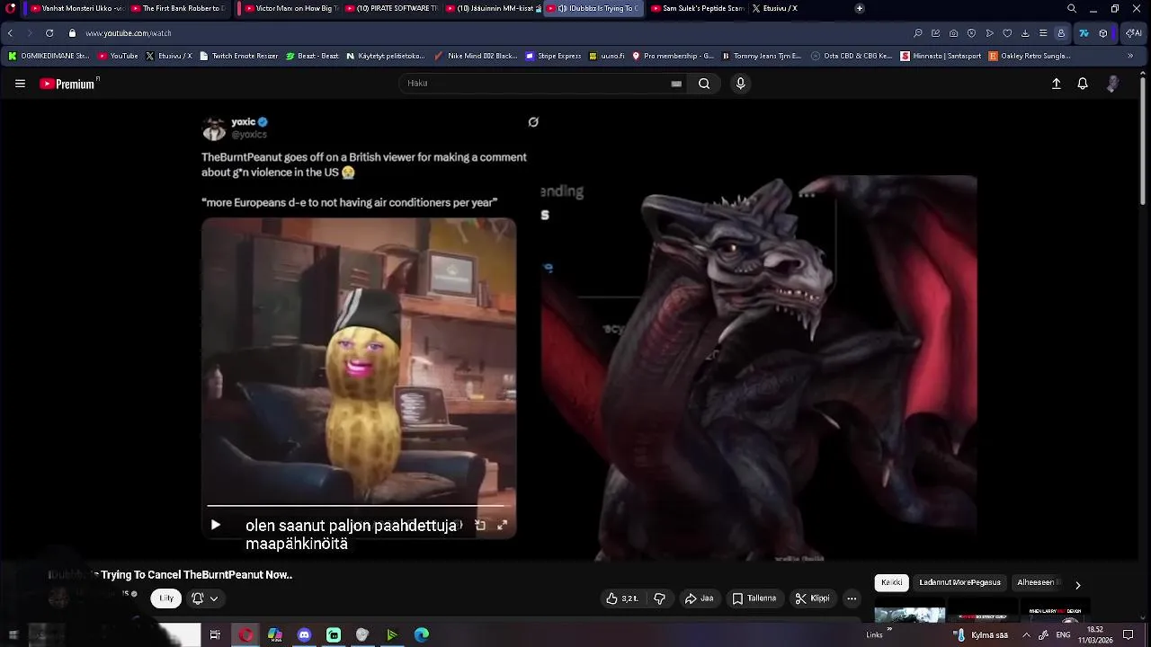Open the Oakley Retro Sunglasses bookmark
Image resolution: width=1151 pixels, height=647 pixels.
[1030, 56]
